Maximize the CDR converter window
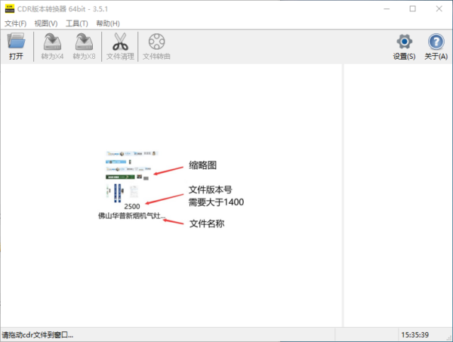This screenshot has width=453, height=342. point(412,9)
